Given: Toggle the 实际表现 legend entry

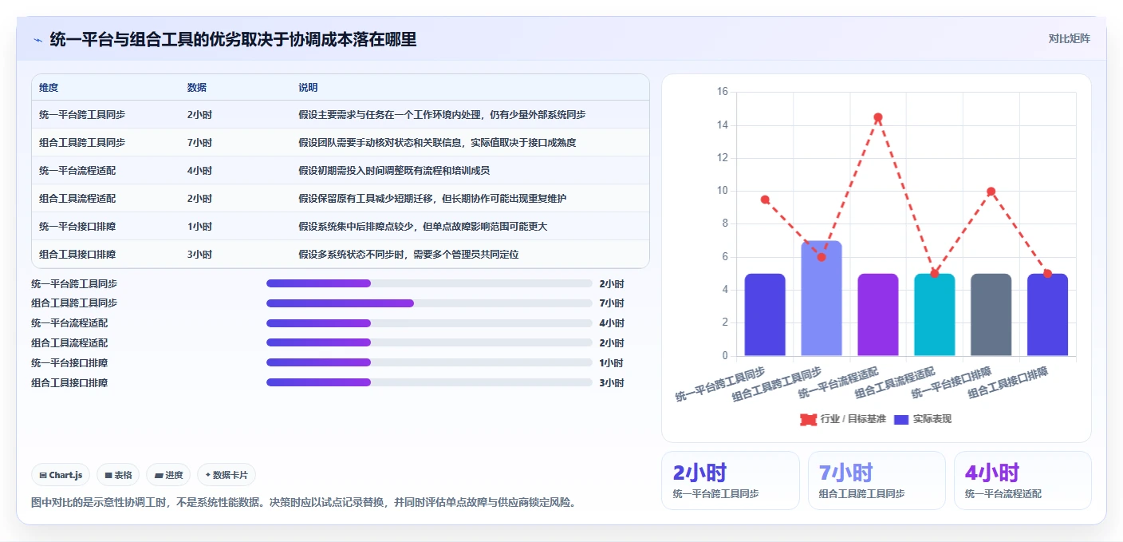Looking at the screenshot, I should pos(923,419).
